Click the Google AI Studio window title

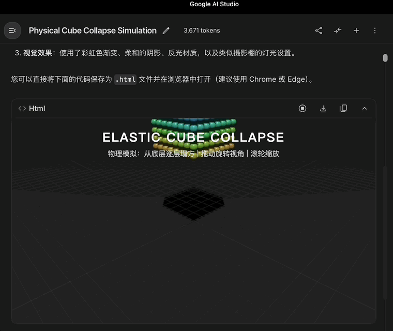tap(214, 4)
